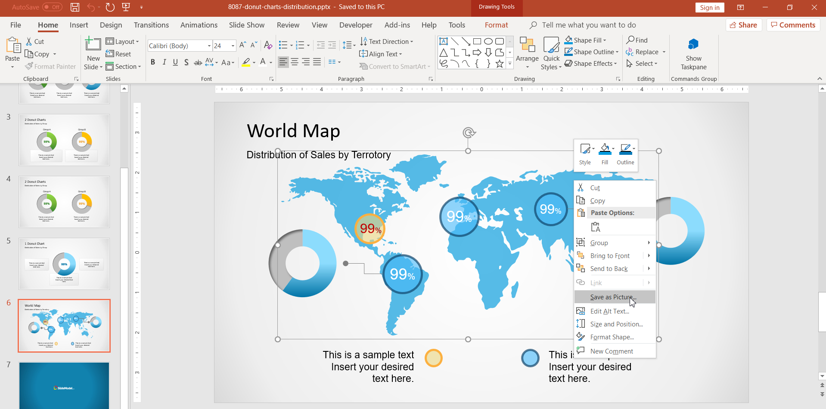Toggle the AutoSave switch
826x409 pixels.
coord(52,7)
